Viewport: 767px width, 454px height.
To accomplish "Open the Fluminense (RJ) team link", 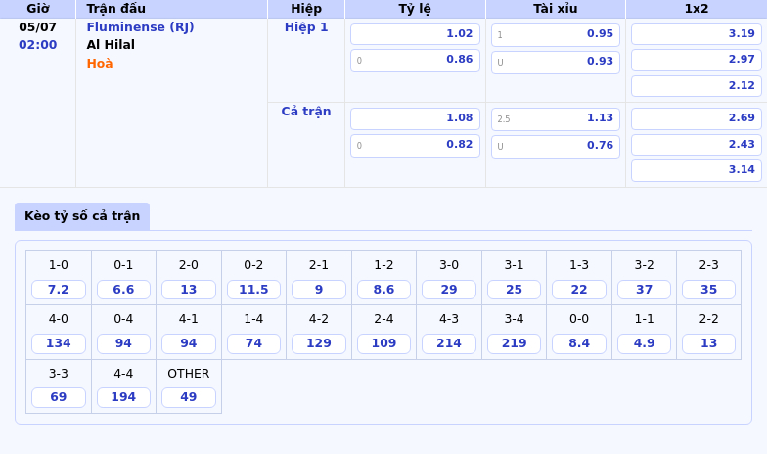I will tap(141, 27).
